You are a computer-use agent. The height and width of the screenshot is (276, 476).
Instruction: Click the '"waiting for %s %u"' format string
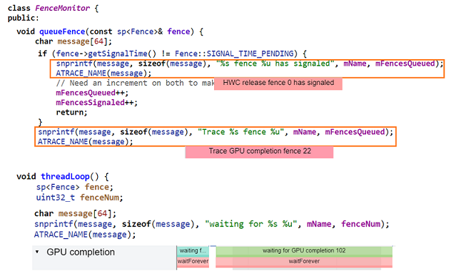point(250,224)
